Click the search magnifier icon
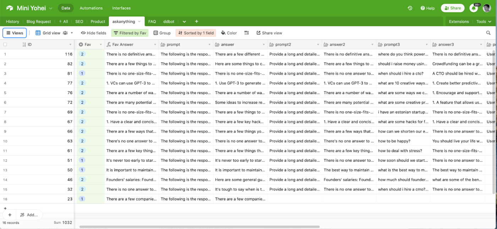The height and width of the screenshot is (229, 497). 488,33
